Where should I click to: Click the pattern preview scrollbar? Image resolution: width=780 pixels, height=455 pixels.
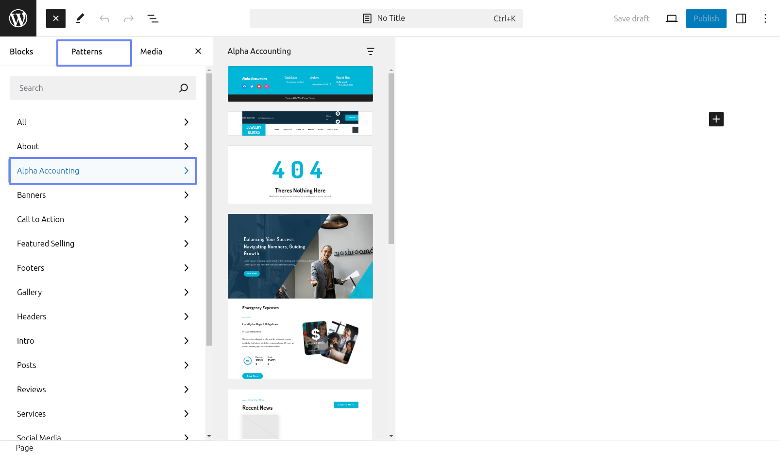click(391, 158)
